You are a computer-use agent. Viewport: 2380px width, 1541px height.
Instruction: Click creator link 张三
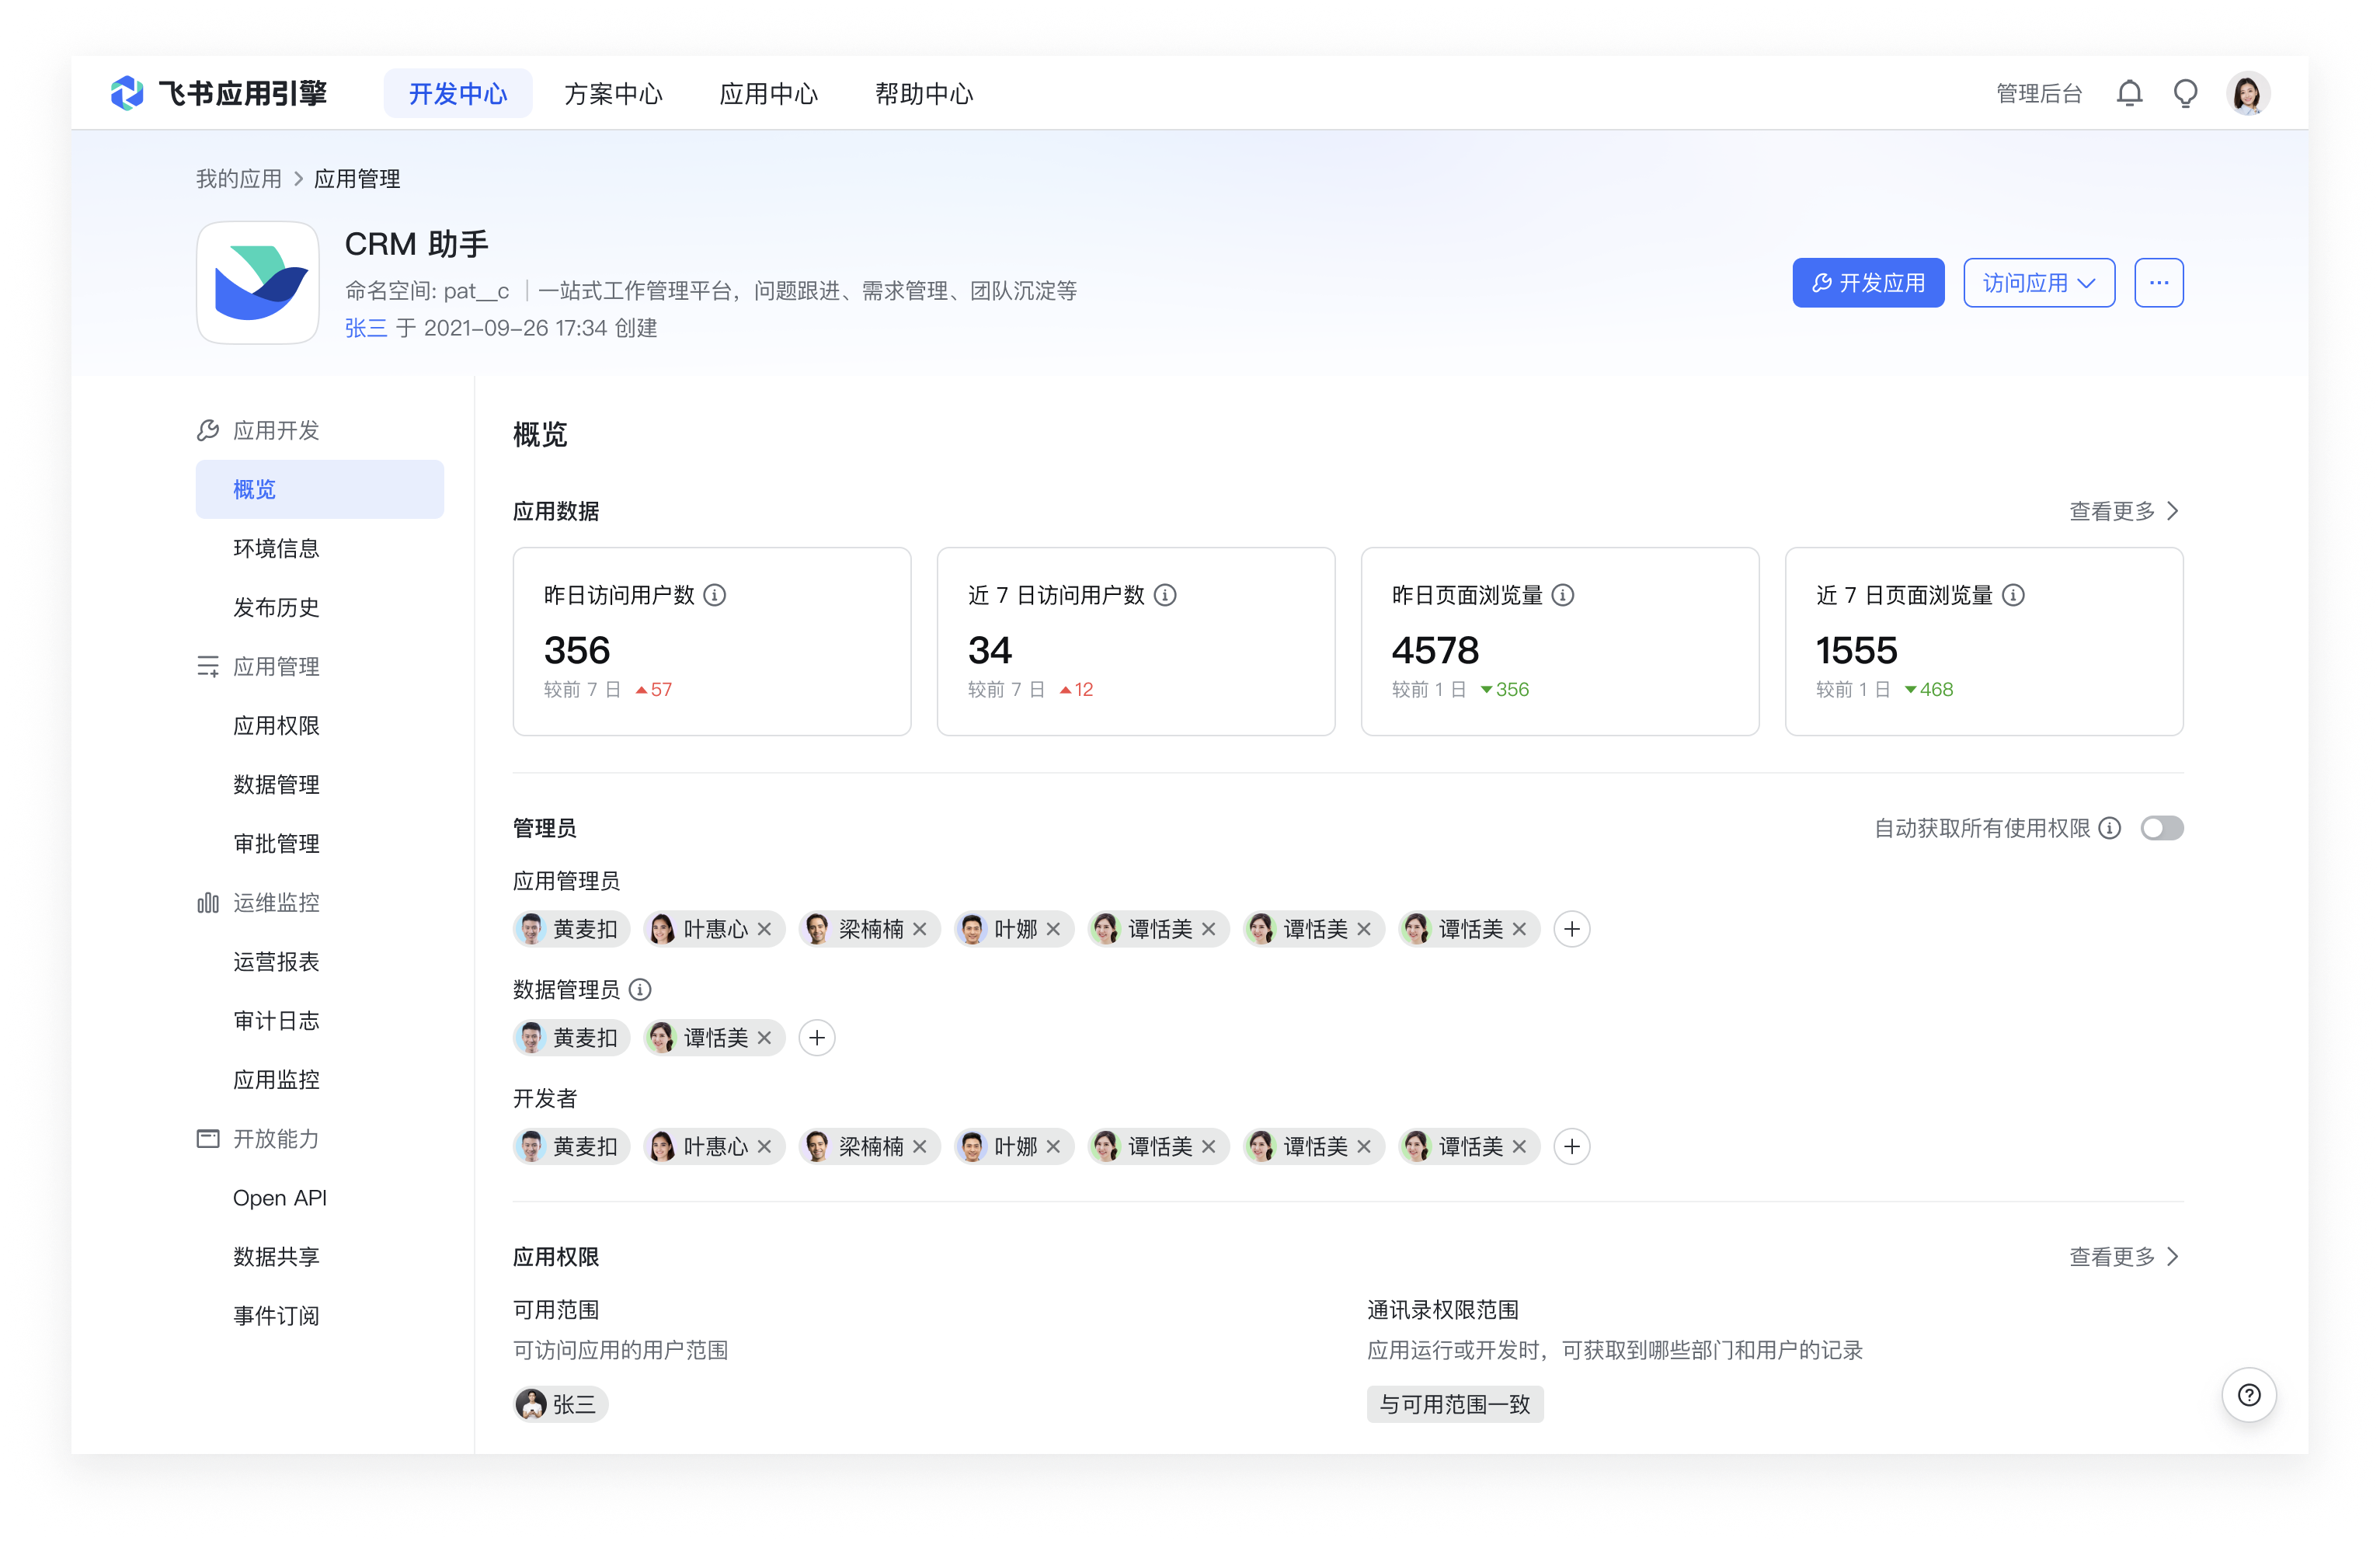pyautogui.click(x=365, y=328)
